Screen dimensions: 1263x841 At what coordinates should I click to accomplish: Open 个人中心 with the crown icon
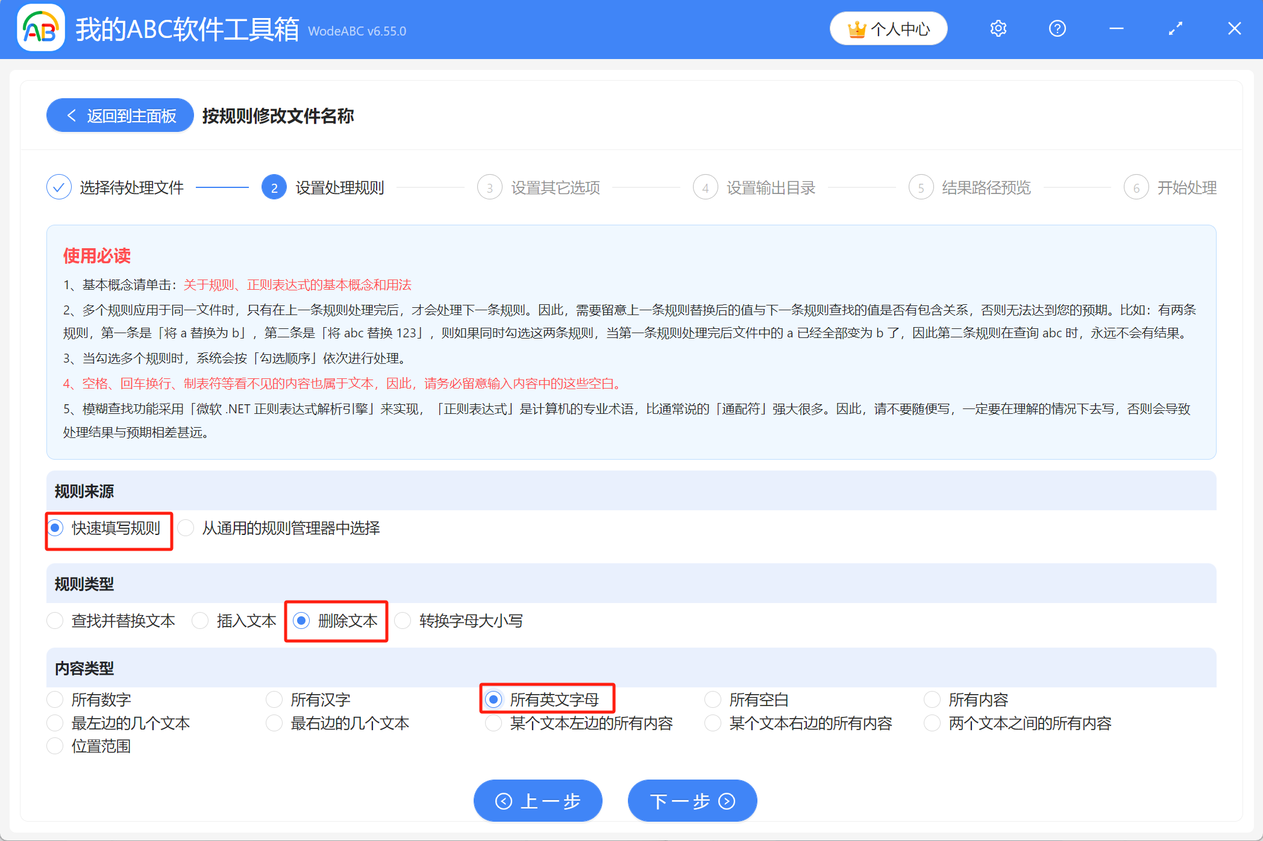(888, 28)
